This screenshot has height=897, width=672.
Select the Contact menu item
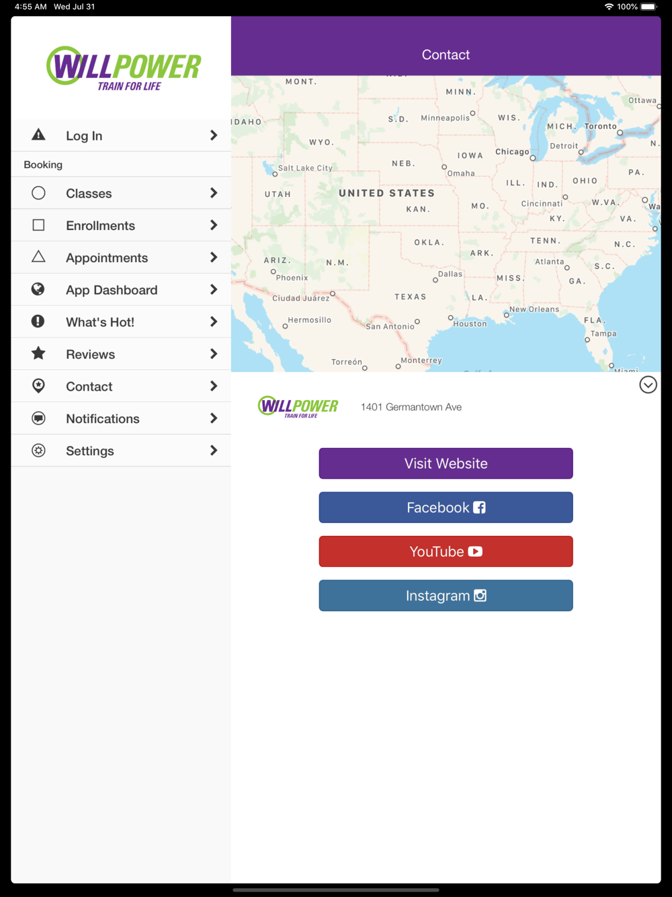(121, 387)
